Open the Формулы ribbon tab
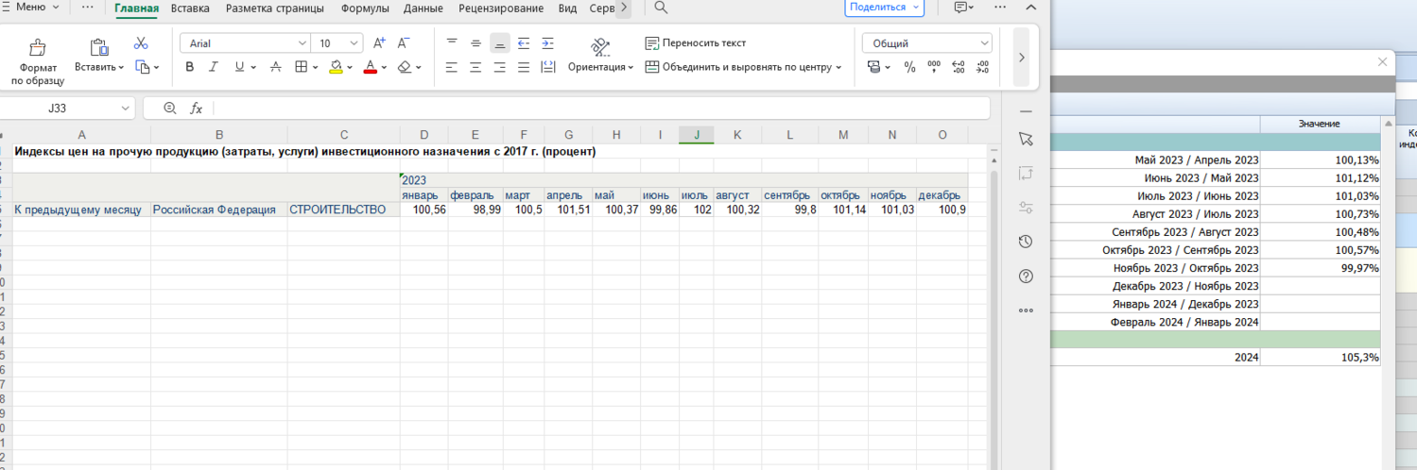The width and height of the screenshot is (1417, 470). click(364, 8)
